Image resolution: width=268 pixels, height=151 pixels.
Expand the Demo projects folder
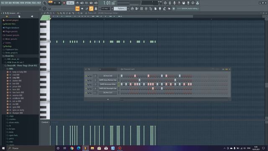coord(11,53)
